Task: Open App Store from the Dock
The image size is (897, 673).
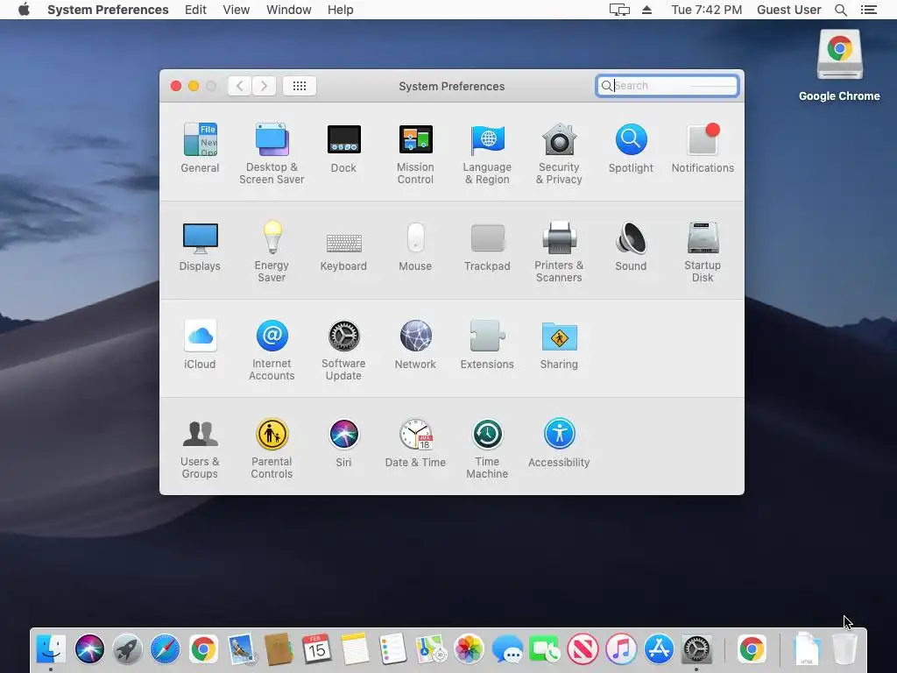Action: [x=659, y=649]
